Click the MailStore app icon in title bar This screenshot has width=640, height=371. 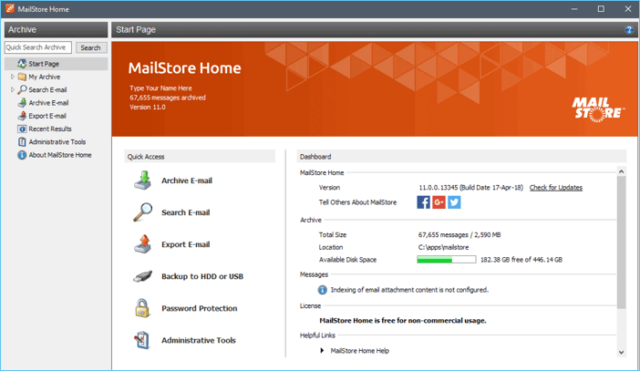[x=10, y=8]
